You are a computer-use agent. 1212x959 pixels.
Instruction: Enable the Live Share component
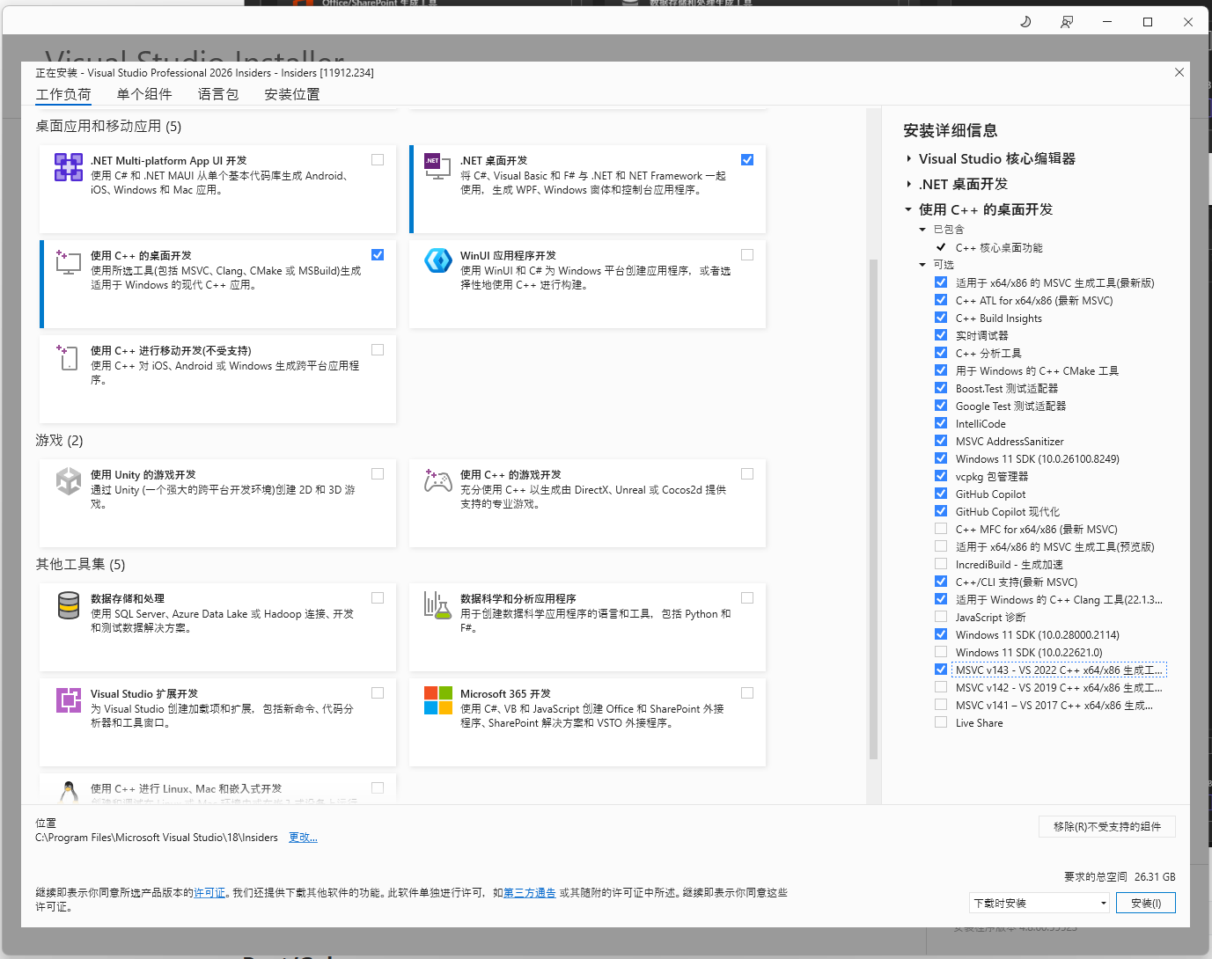tap(941, 722)
